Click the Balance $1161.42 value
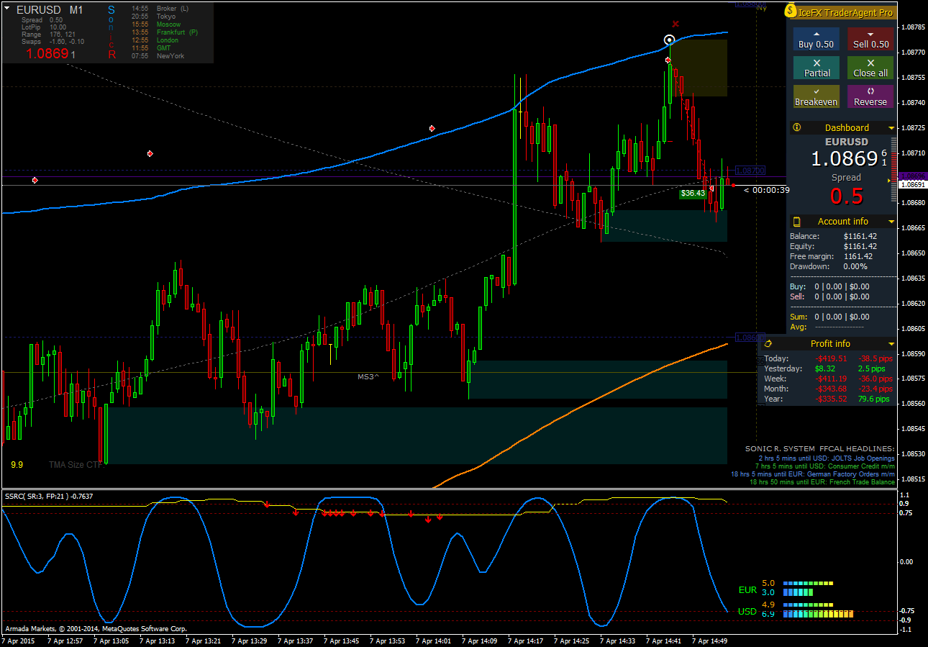 pos(860,236)
